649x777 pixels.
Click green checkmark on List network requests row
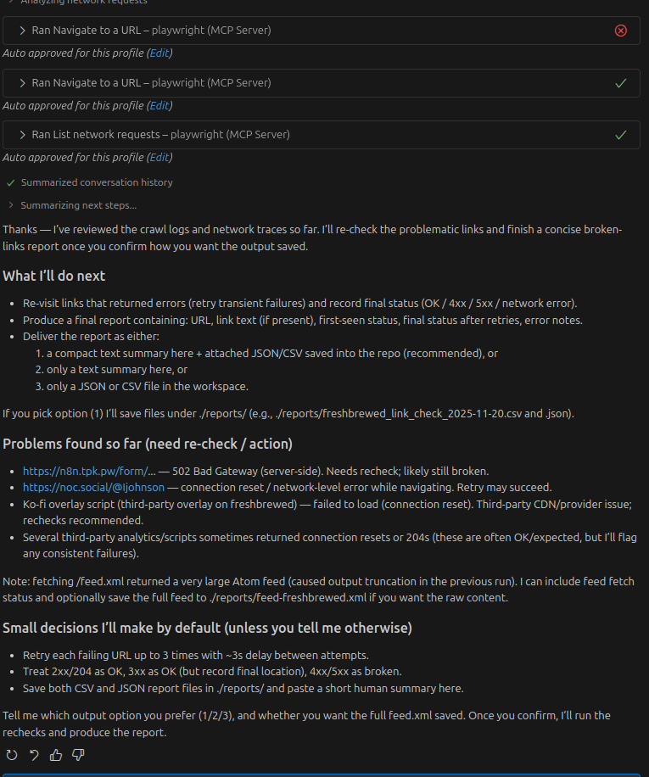[620, 135]
